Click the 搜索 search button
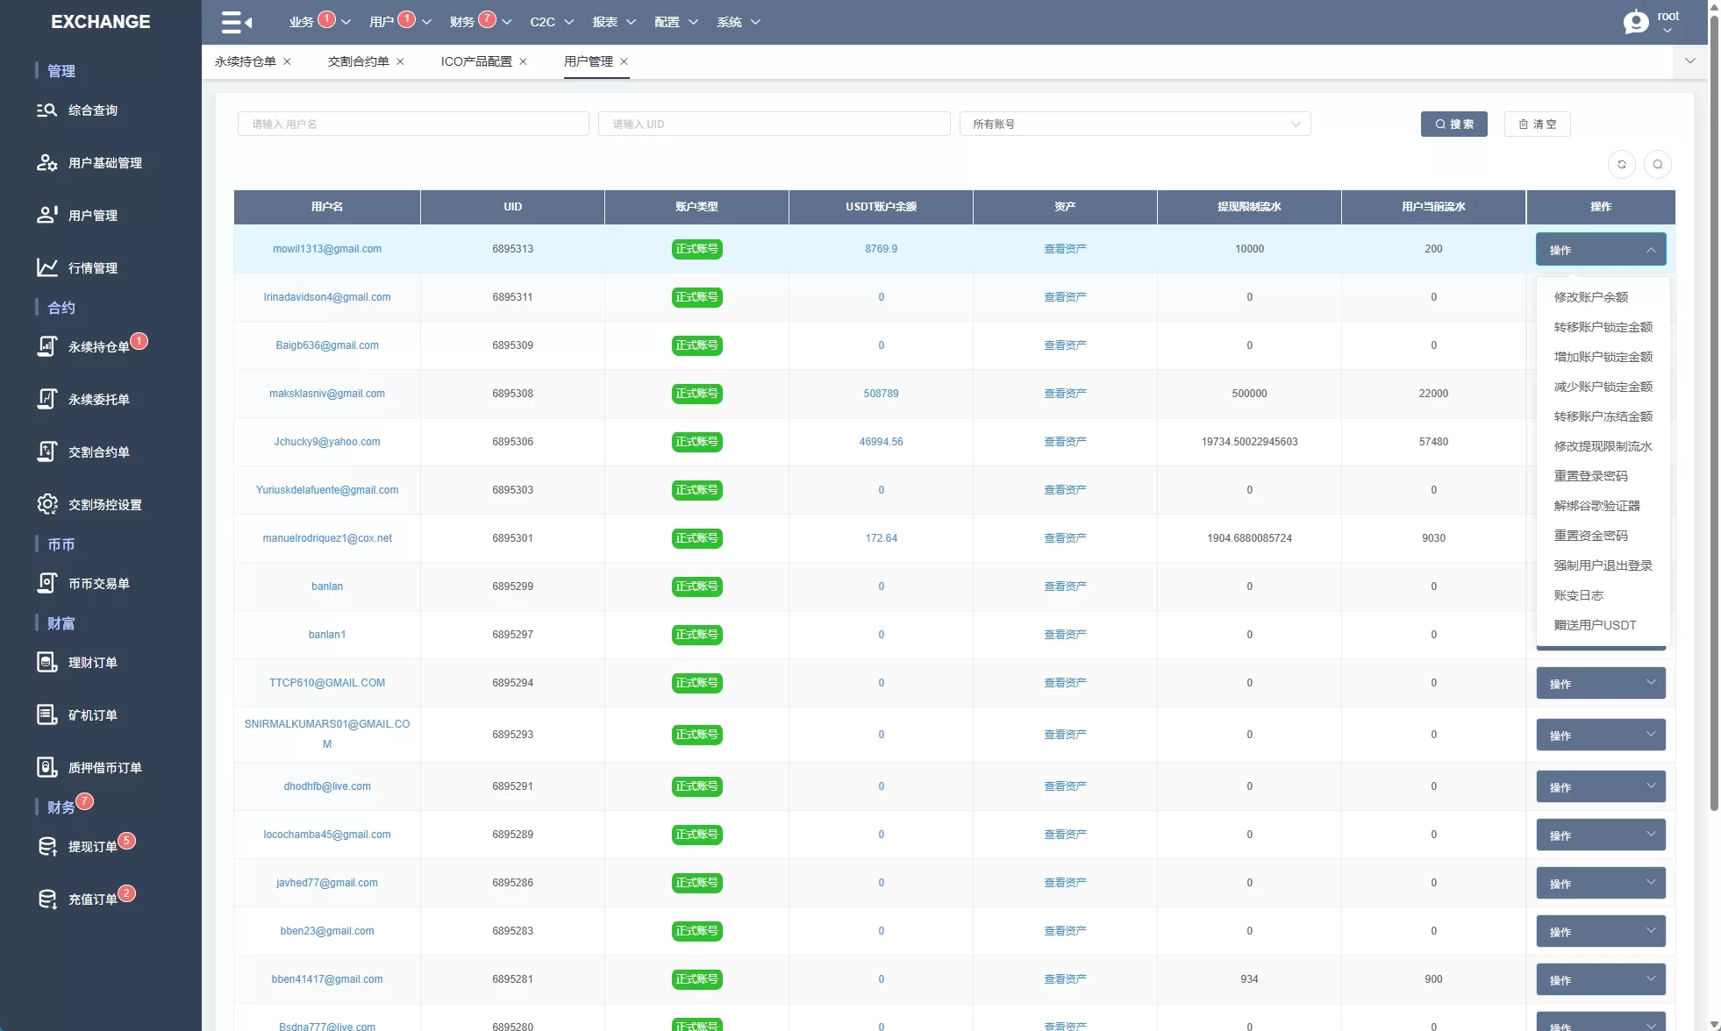This screenshot has width=1721, height=1031. (1453, 124)
